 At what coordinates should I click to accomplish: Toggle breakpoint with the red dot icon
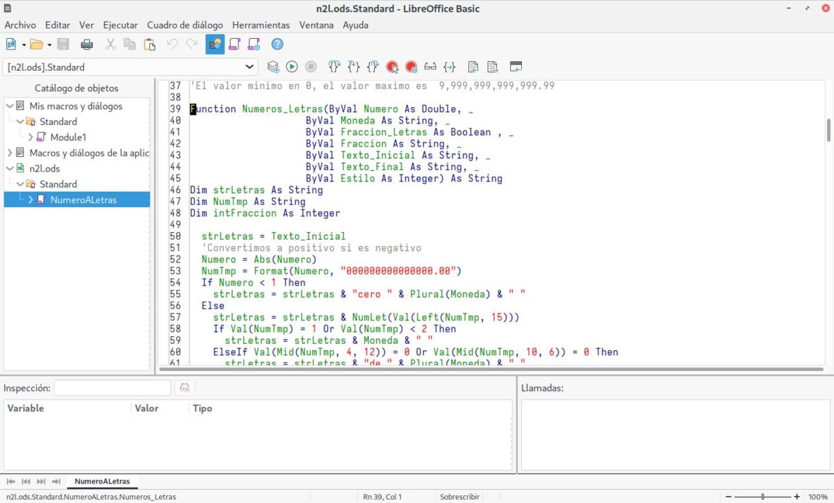point(392,67)
